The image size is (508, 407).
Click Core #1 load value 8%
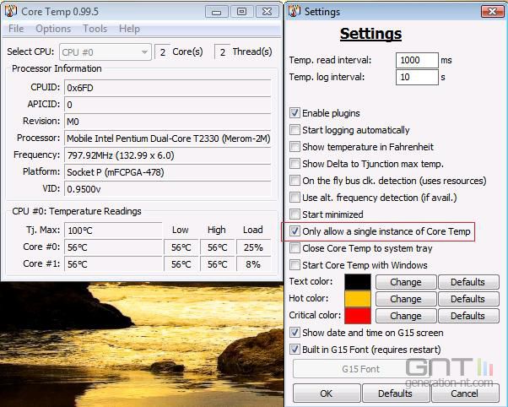(x=253, y=264)
